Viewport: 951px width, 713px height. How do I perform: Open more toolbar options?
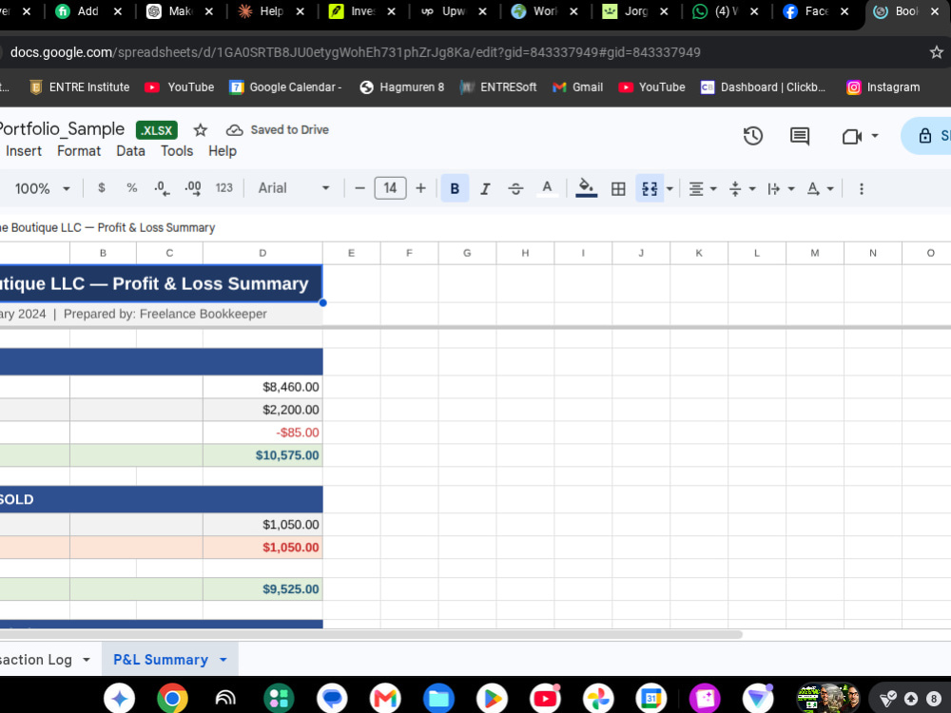862,188
